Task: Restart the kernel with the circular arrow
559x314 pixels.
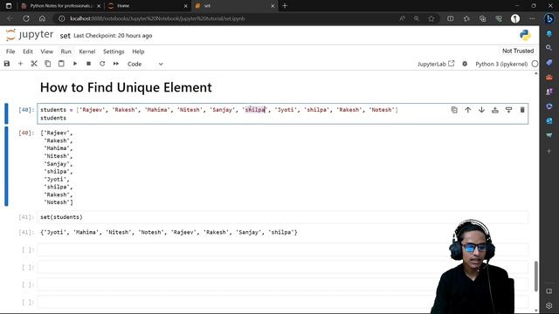Action: (102, 64)
